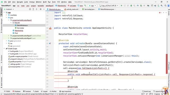
Task: Select ServiceApi in project tree
Action: click(x=20, y=28)
